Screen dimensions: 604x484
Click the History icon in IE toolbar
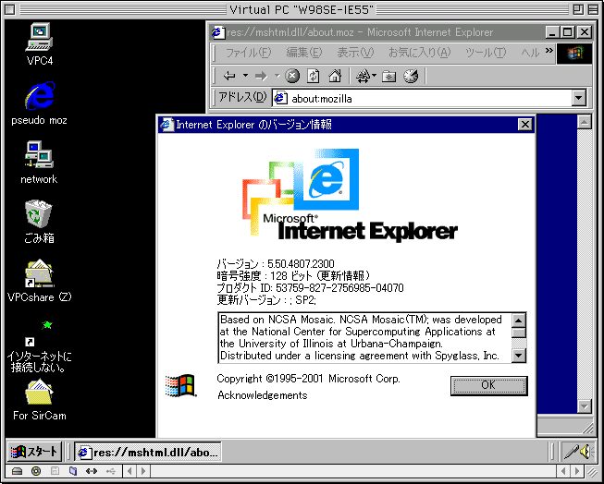pos(411,76)
